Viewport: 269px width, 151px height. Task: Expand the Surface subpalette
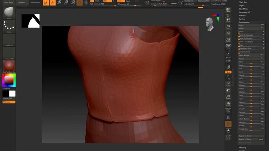tap(242, 19)
